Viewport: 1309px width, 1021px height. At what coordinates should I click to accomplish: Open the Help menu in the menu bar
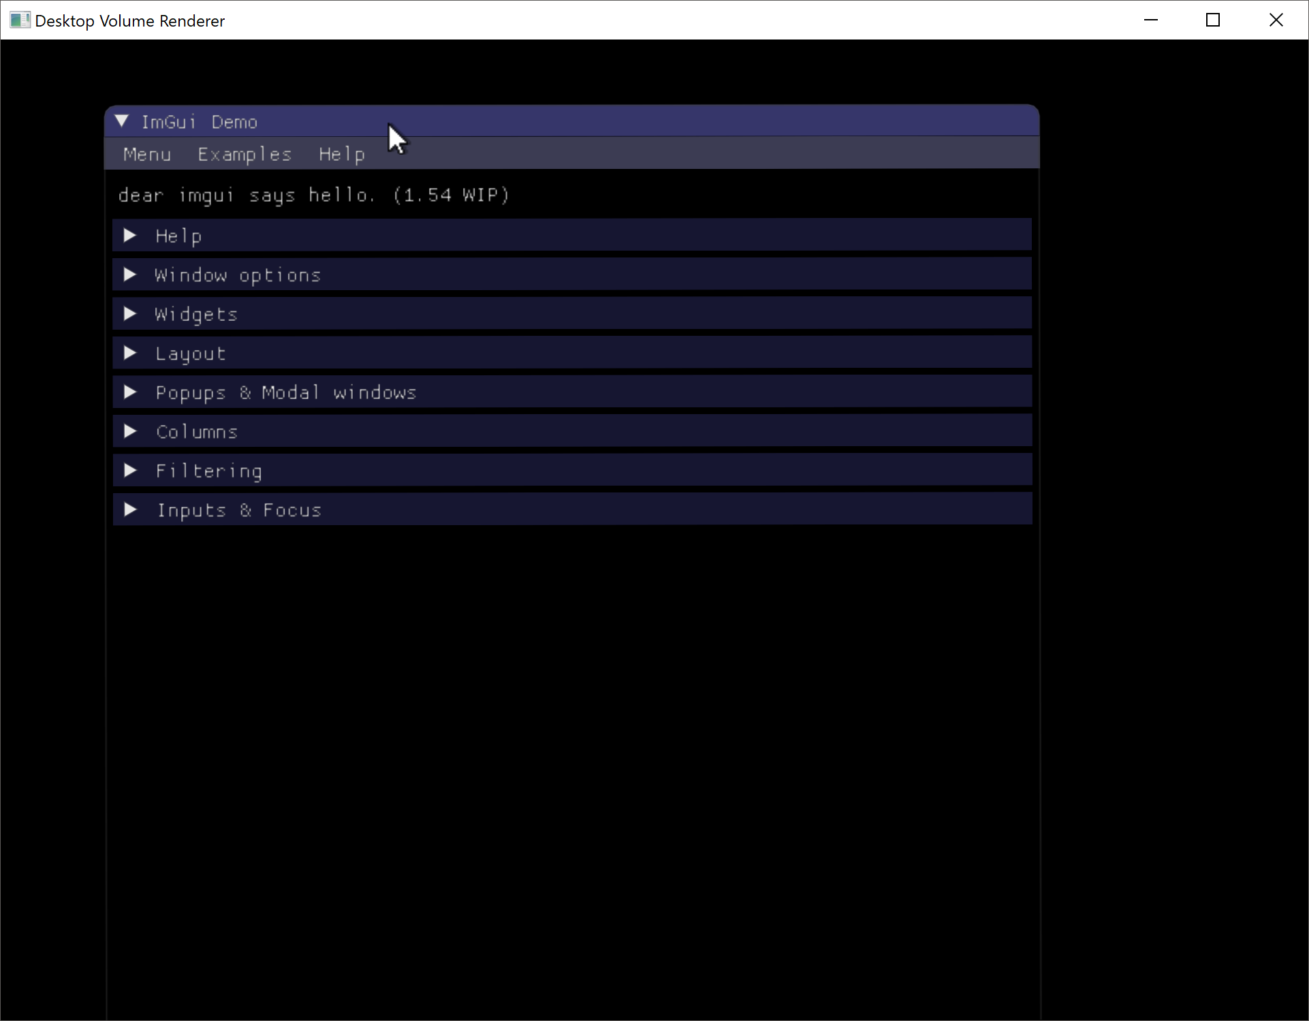(341, 154)
